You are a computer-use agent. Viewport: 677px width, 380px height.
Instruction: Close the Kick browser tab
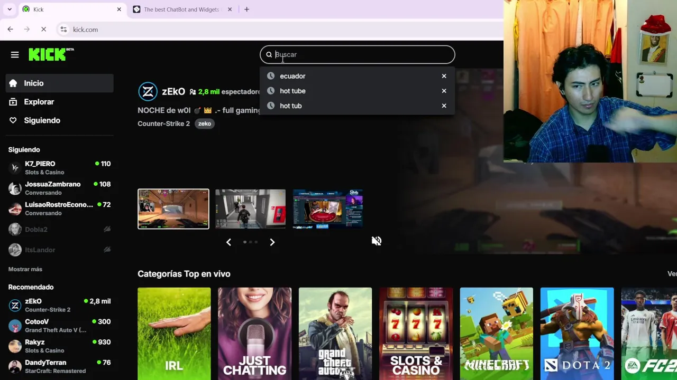click(119, 9)
